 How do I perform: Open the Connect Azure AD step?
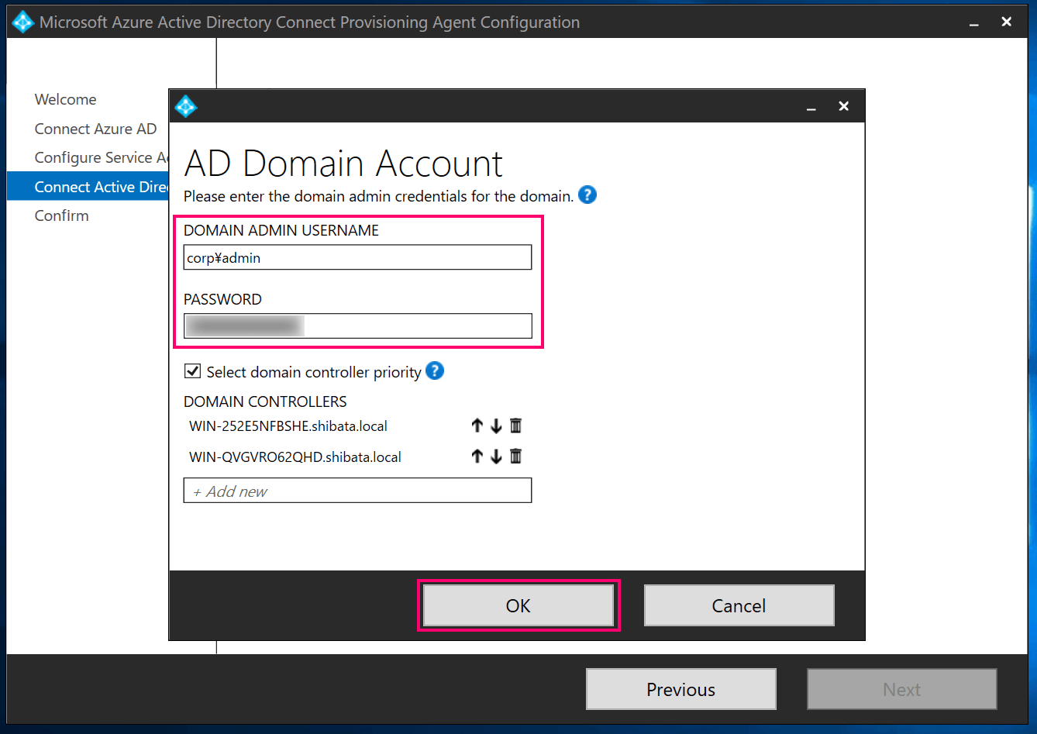pyautogui.click(x=95, y=129)
